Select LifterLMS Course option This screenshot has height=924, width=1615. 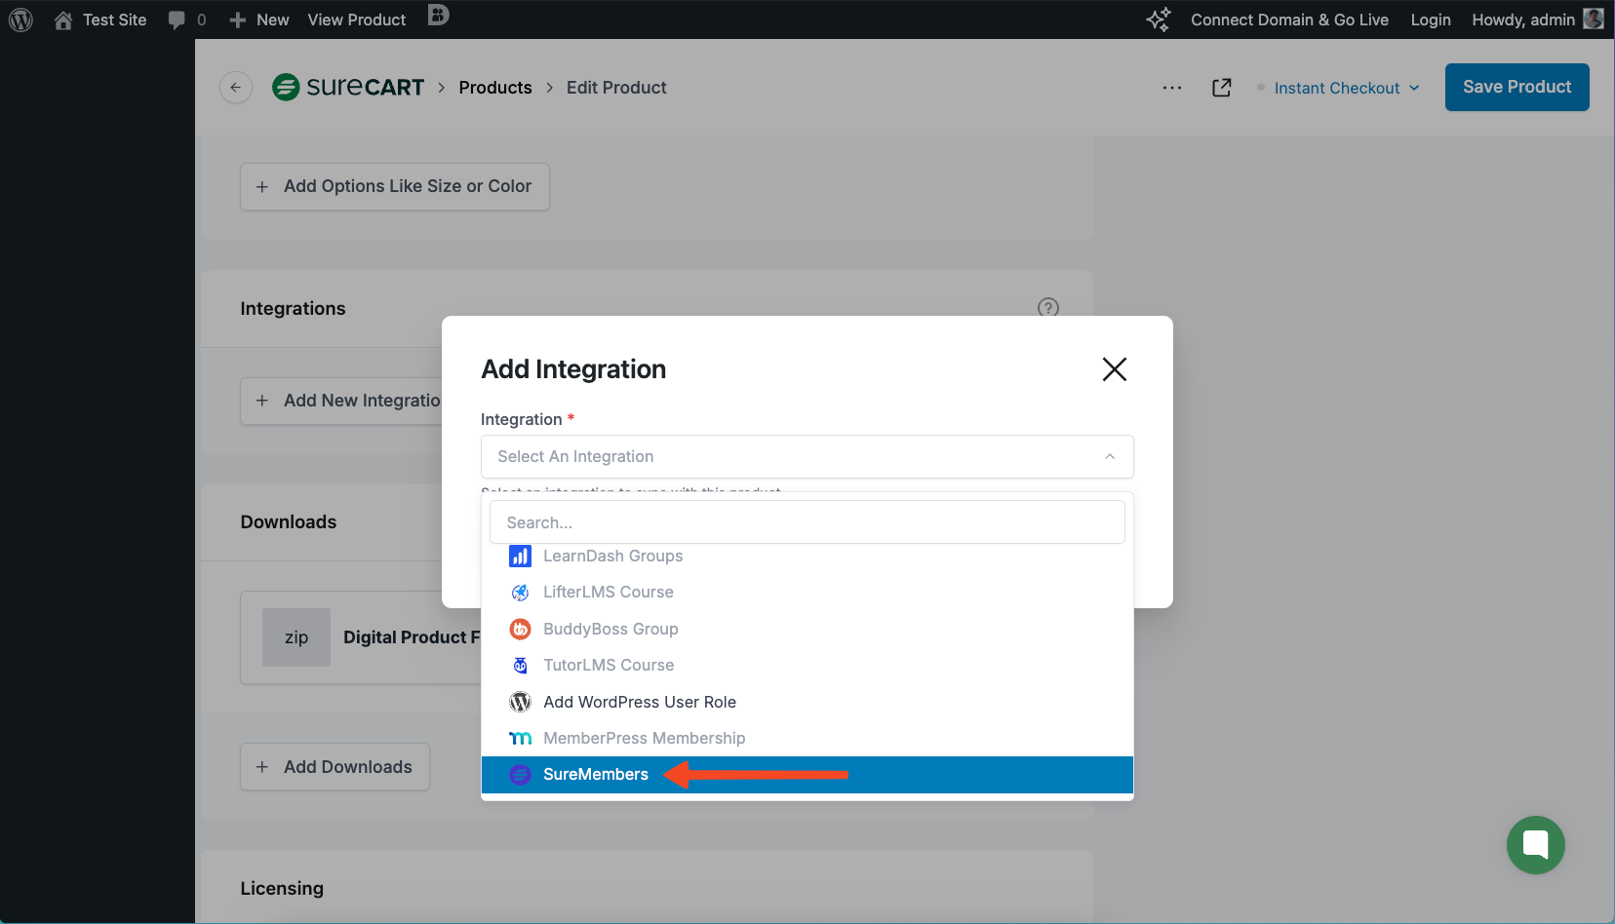[807, 593]
